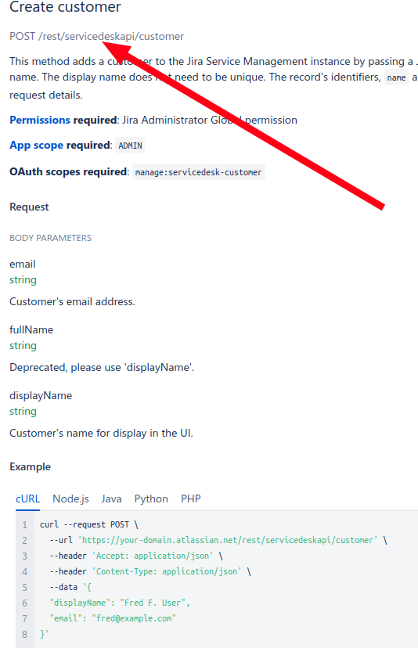Click the manage:servicedesk-customer scope label
Image resolution: width=418 pixels, height=648 pixels.
[199, 172]
